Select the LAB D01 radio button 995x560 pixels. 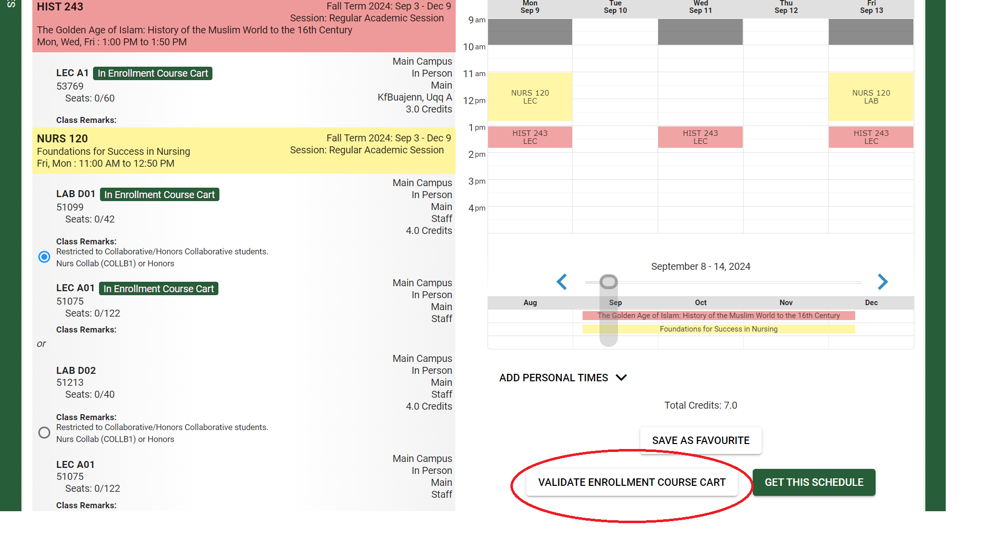point(44,256)
